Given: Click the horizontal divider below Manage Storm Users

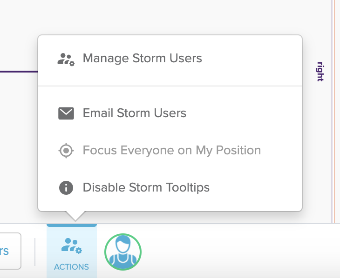Looking at the screenshot, I should click(170, 86).
